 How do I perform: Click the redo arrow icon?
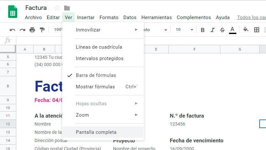pyautogui.click(x=22, y=30)
